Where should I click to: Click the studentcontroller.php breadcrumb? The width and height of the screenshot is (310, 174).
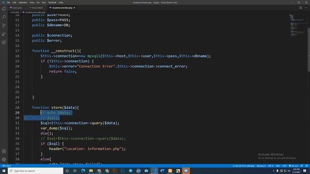(35, 12)
